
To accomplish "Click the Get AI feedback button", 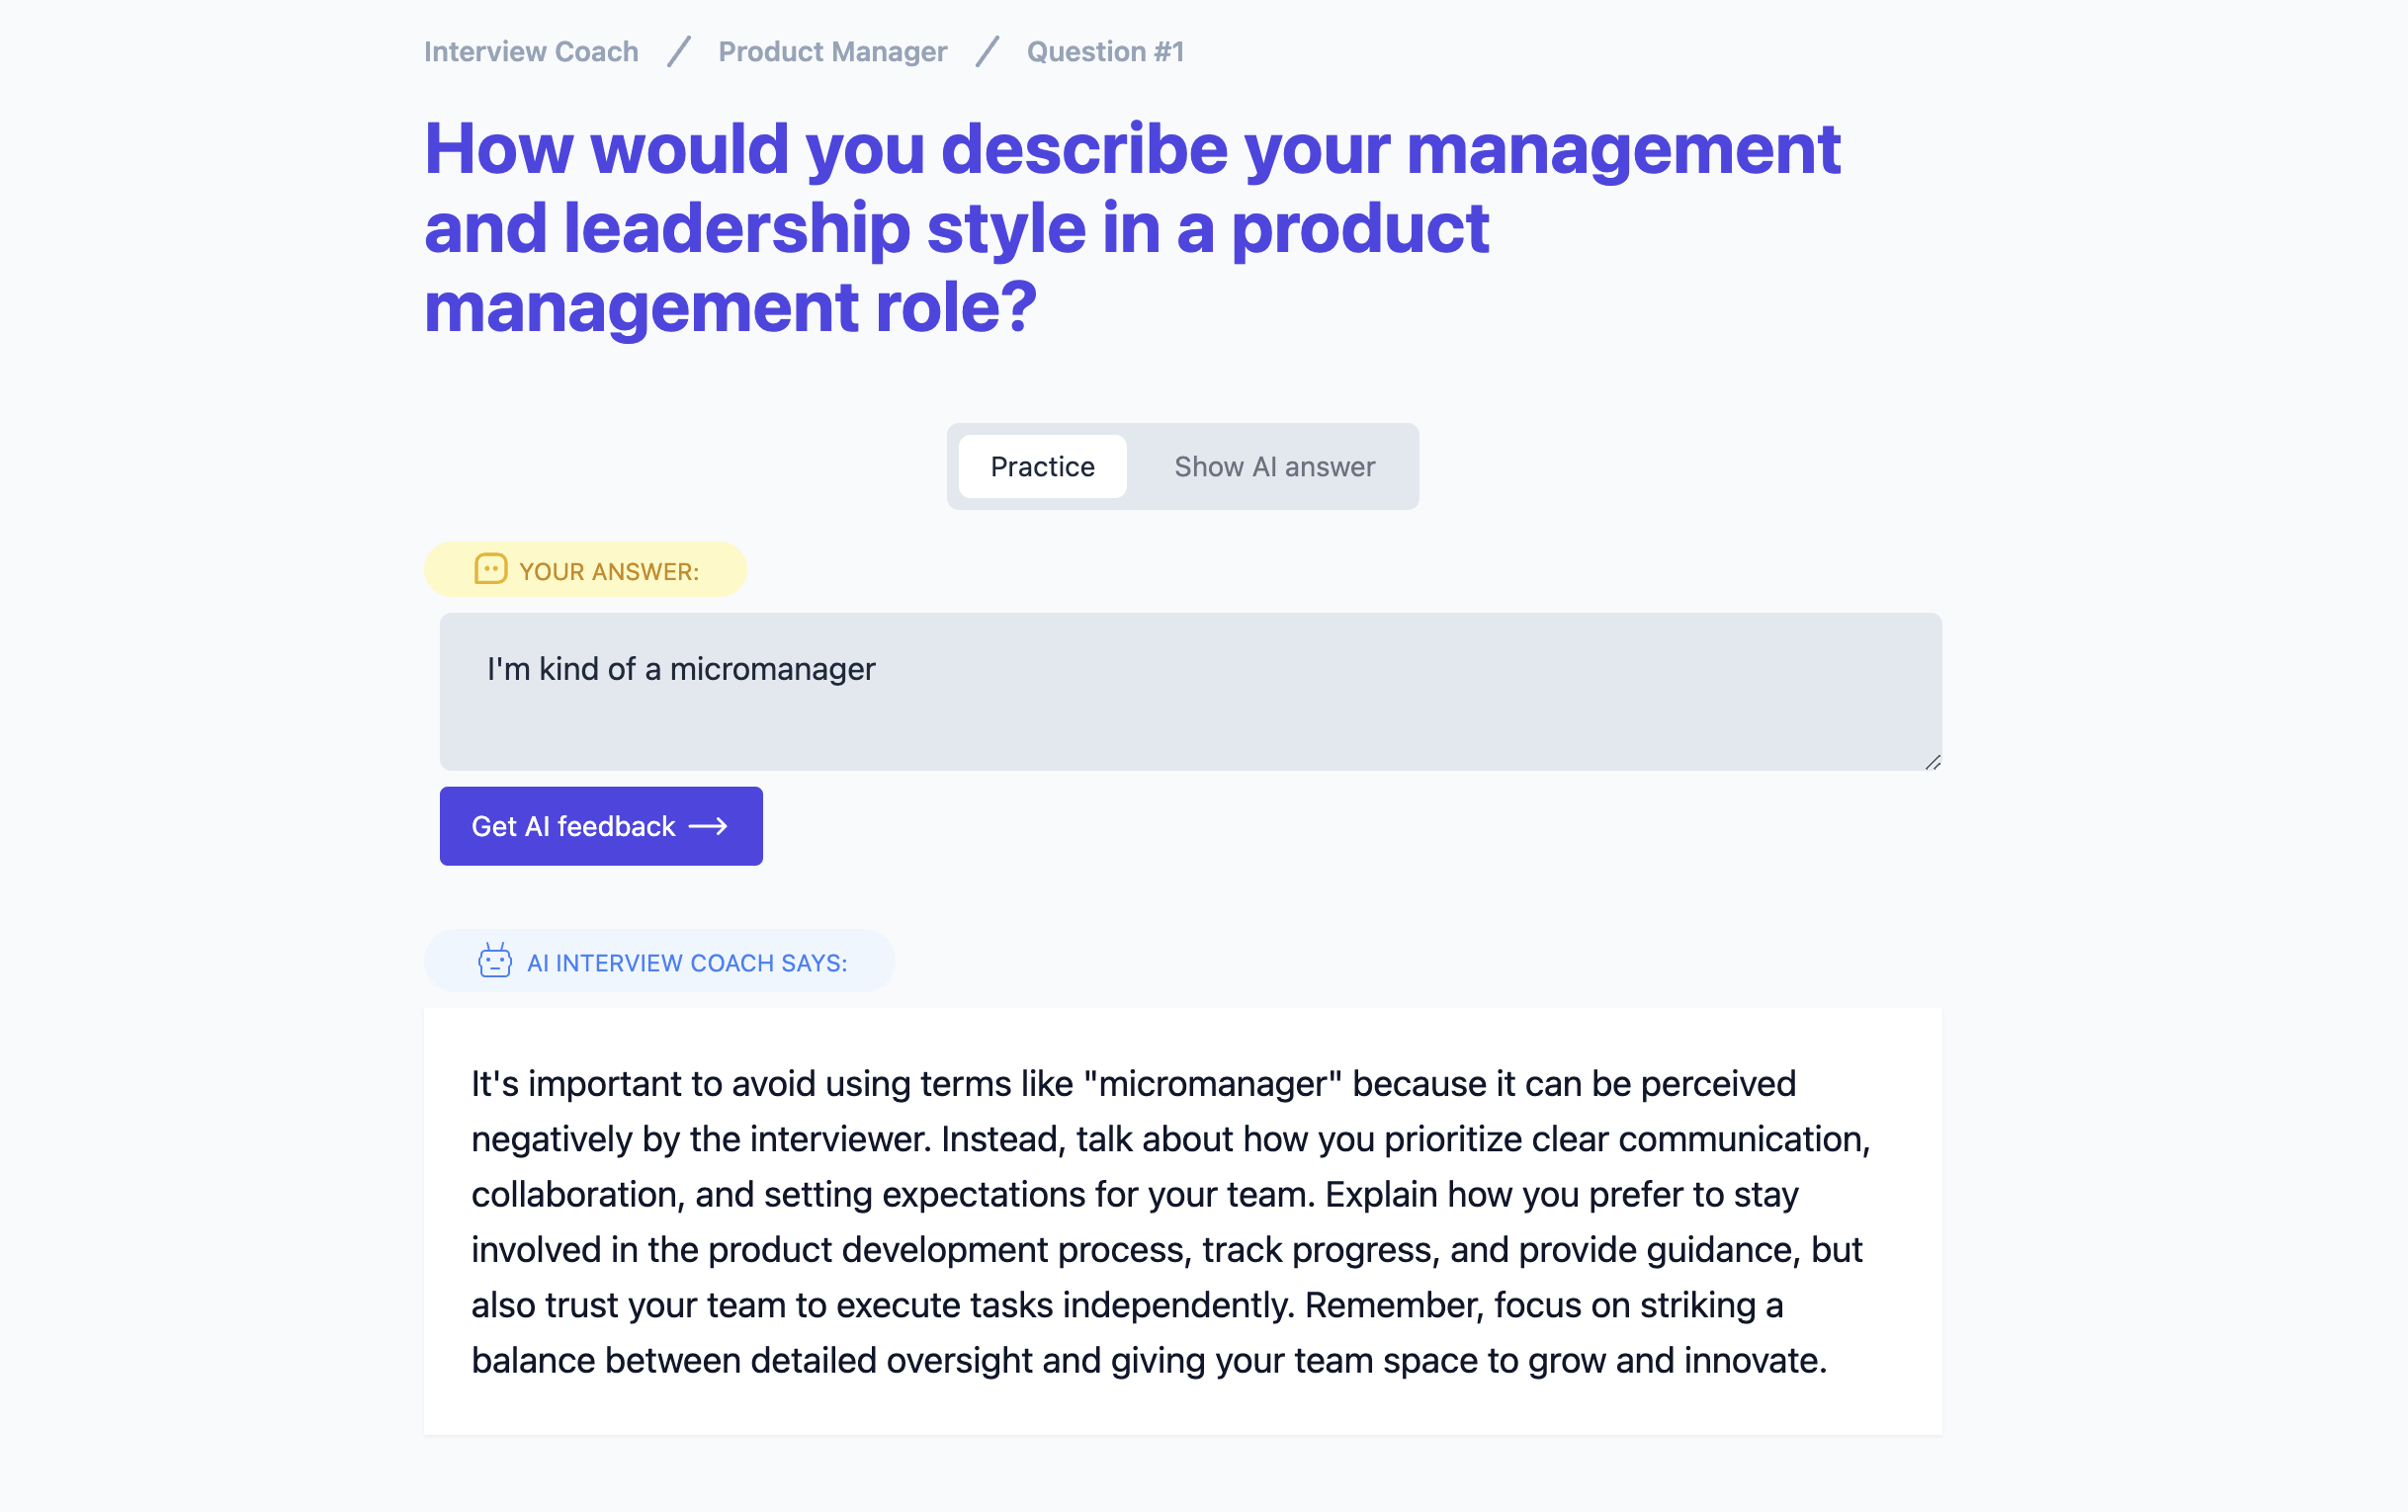I will [601, 826].
